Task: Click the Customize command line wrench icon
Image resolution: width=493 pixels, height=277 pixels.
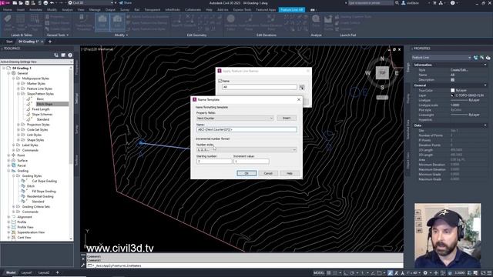Action: [83, 265]
